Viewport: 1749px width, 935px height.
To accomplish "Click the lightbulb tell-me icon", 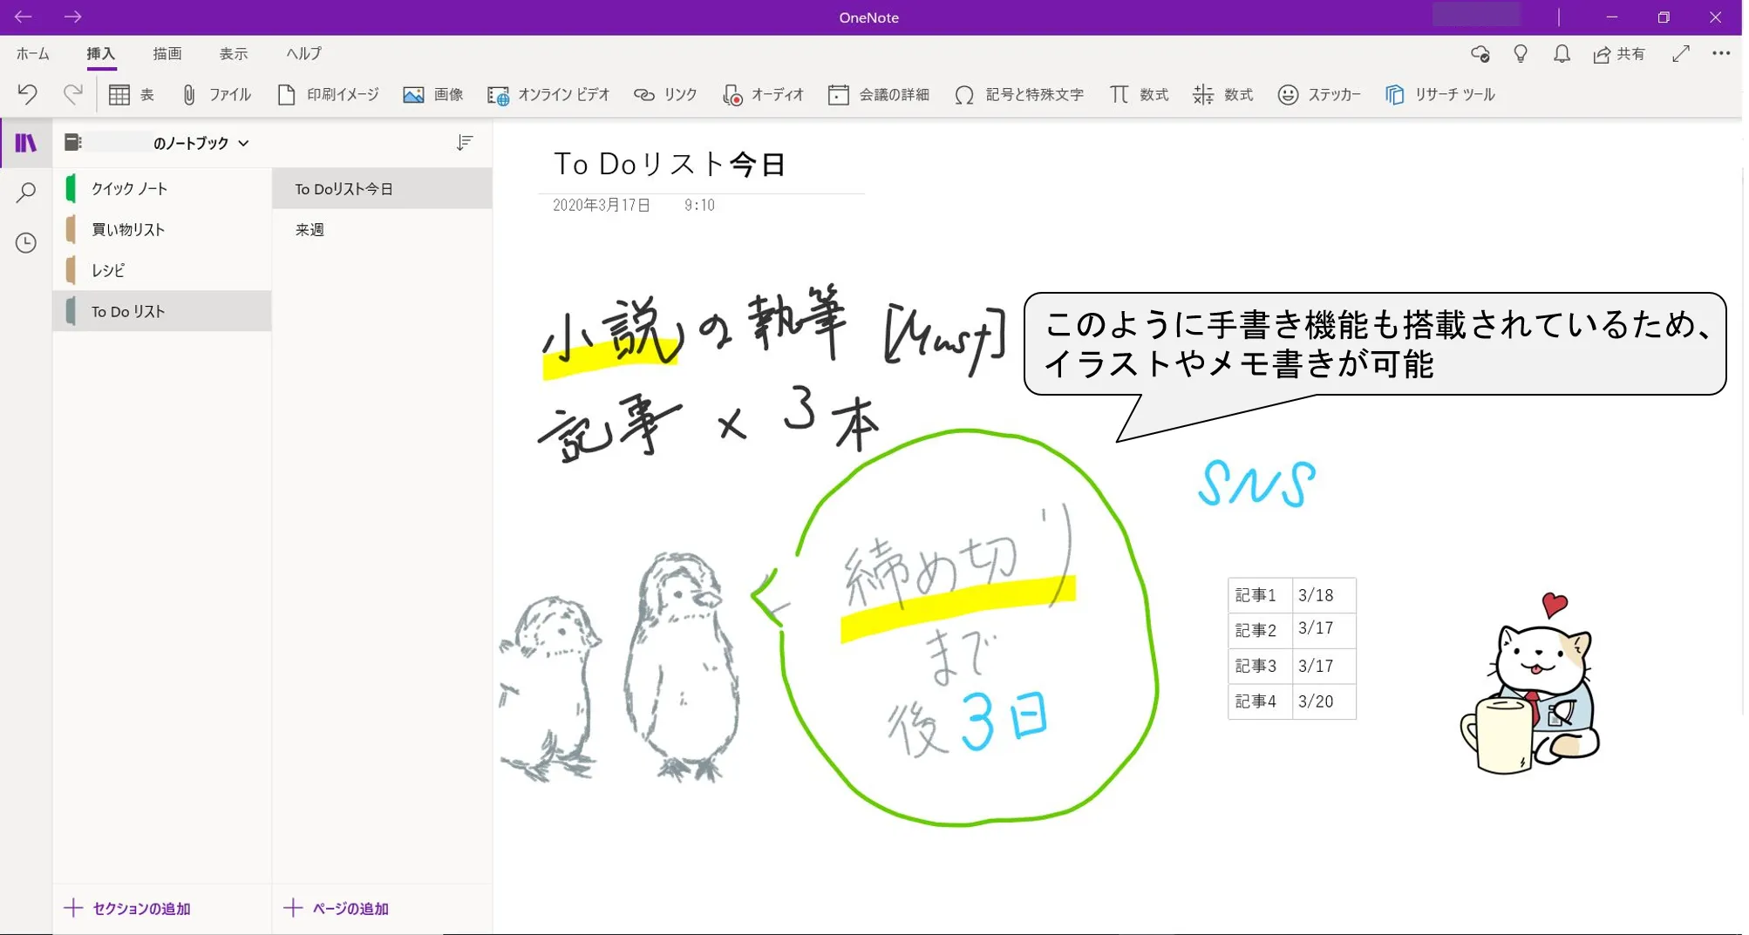I will pyautogui.click(x=1521, y=54).
